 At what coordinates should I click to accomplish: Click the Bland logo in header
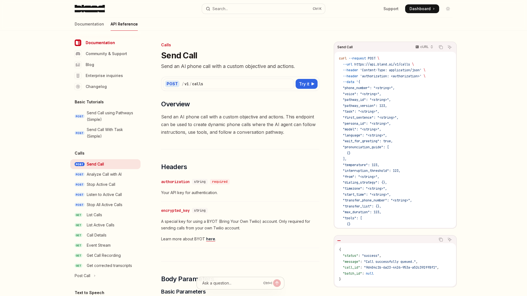point(89,9)
